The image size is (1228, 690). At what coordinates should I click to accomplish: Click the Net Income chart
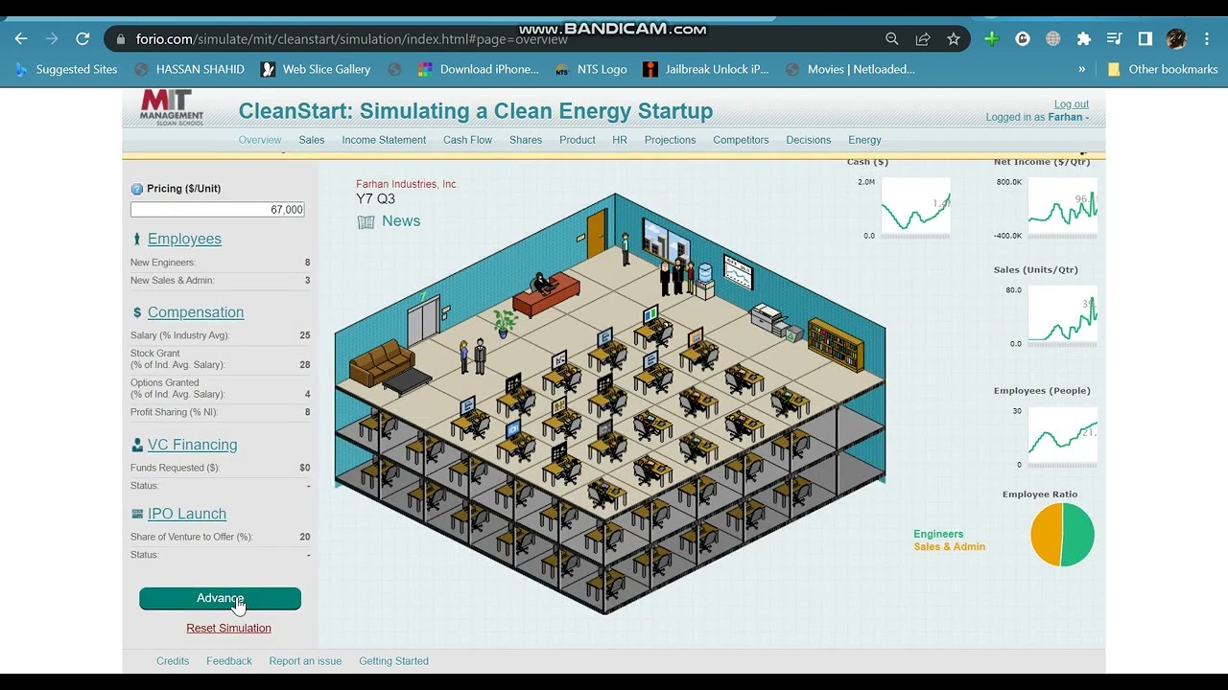(x=1062, y=207)
